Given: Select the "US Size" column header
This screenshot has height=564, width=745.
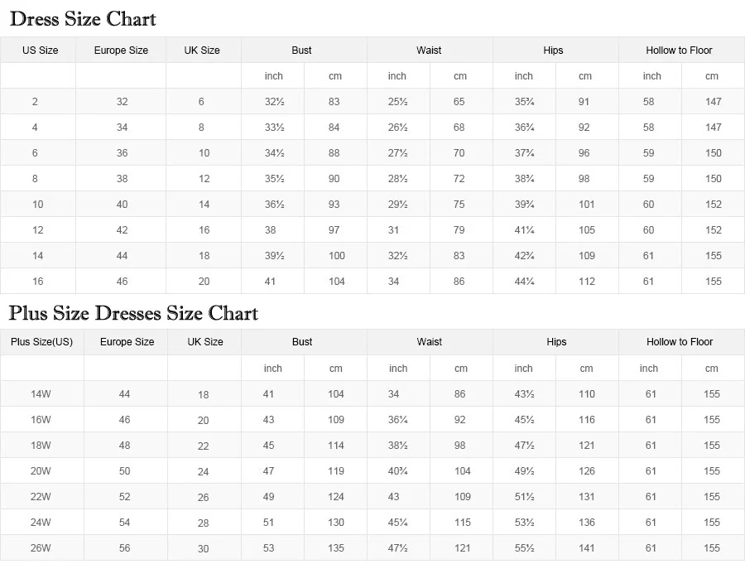Looking at the screenshot, I should tap(40, 51).
